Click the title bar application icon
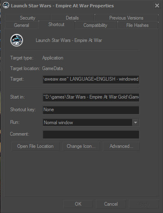The height and width of the screenshot is (213, 163). coord(6,5)
